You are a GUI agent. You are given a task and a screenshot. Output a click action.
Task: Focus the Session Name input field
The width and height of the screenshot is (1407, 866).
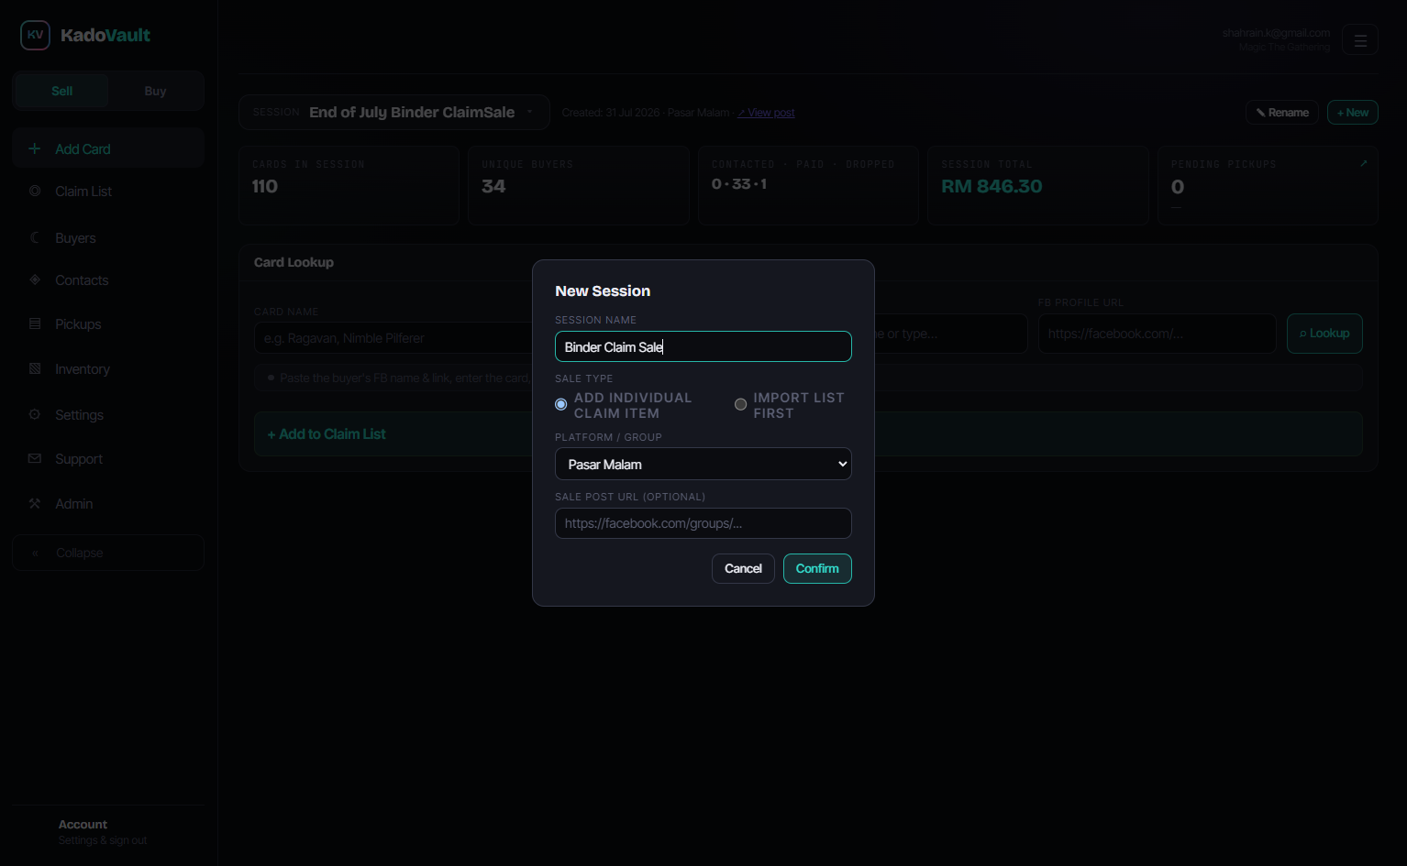(703, 346)
